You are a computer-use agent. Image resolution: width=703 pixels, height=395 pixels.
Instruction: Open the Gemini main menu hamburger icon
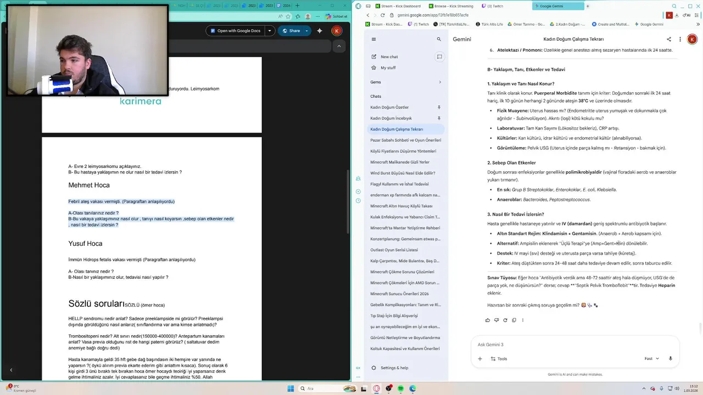click(373, 39)
